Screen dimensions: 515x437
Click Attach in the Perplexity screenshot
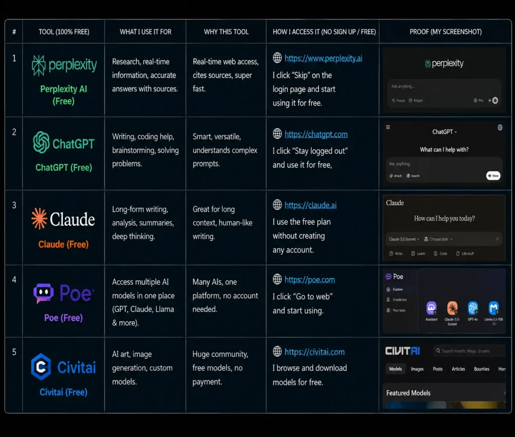coord(415,101)
